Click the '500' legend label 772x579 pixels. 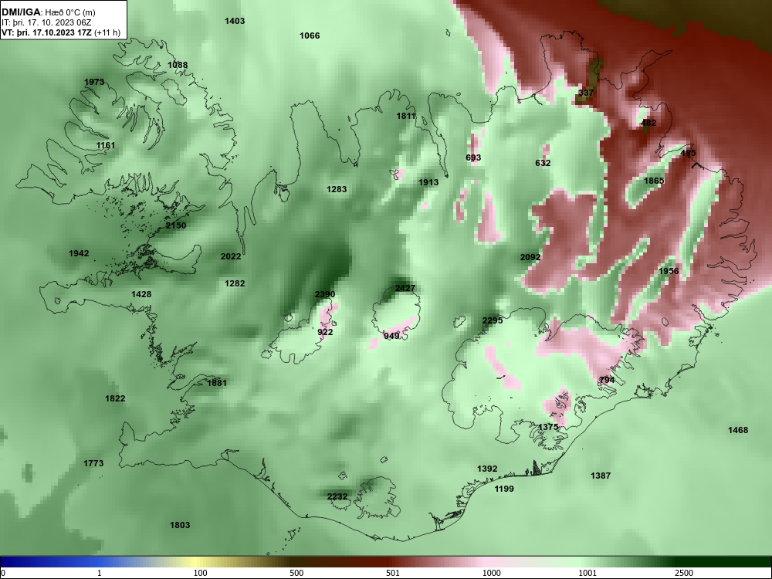pos(296,573)
